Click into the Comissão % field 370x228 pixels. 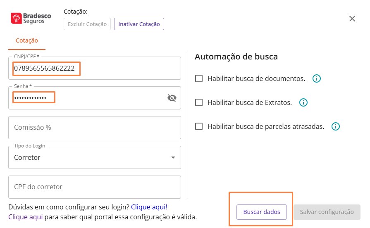pyautogui.click(x=94, y=128)
